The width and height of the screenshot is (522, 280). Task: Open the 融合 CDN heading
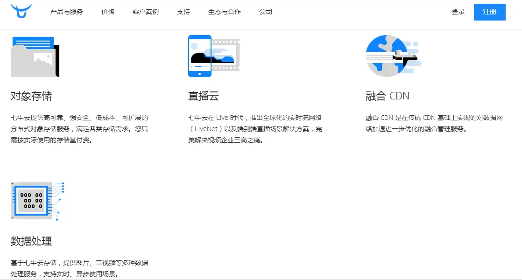(x=387, y=96)
